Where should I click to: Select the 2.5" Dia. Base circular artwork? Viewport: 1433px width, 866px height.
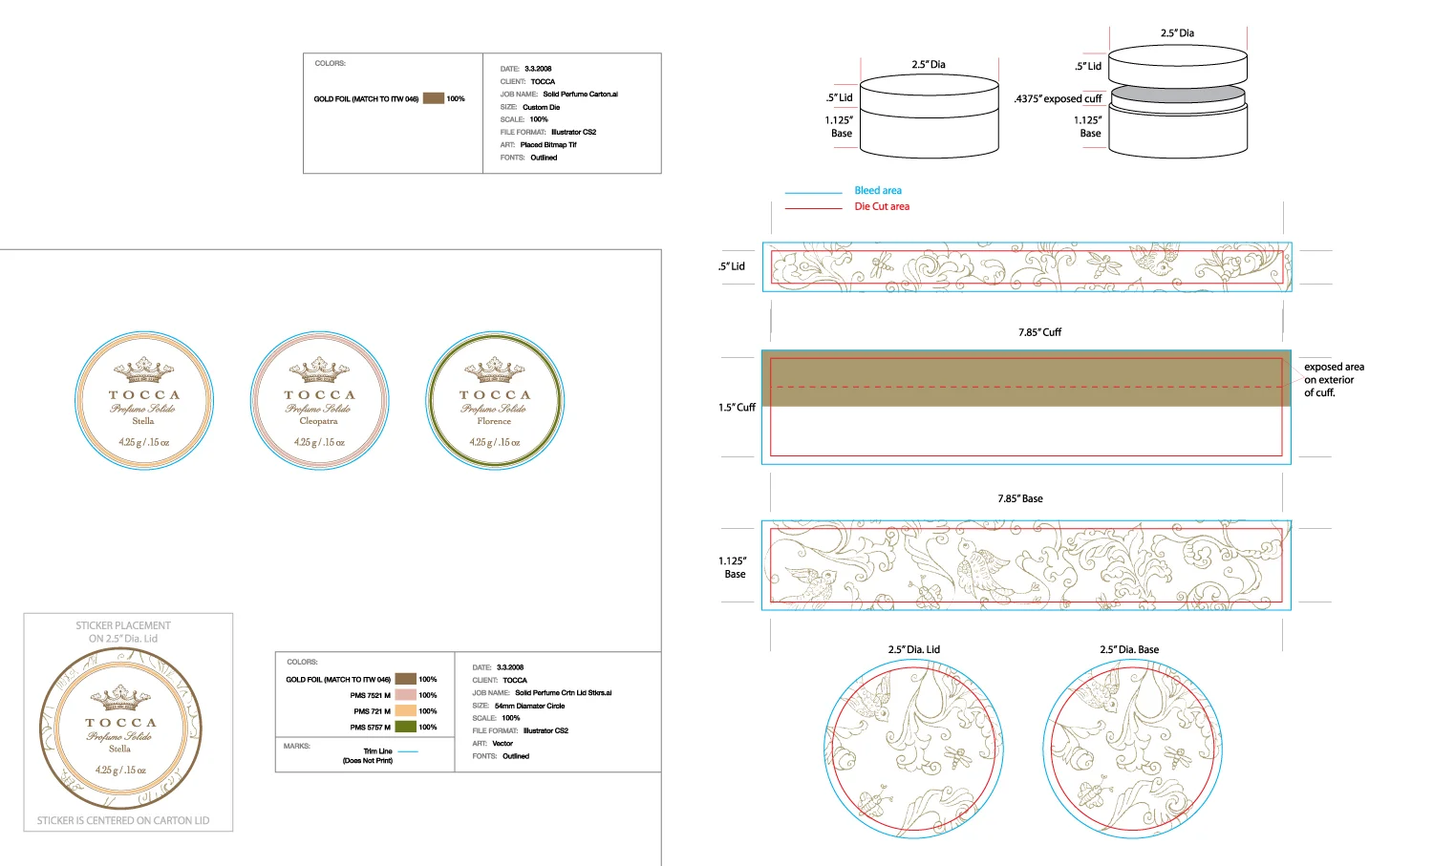(x=1132, y=749)
